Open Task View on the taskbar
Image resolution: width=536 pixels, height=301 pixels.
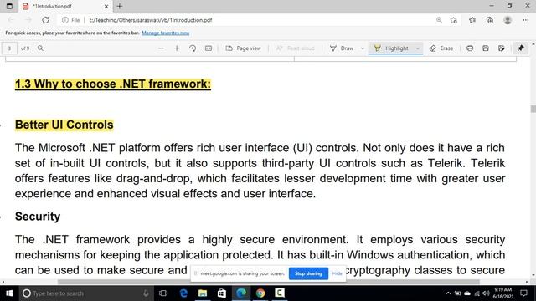[x=163, y=293]
